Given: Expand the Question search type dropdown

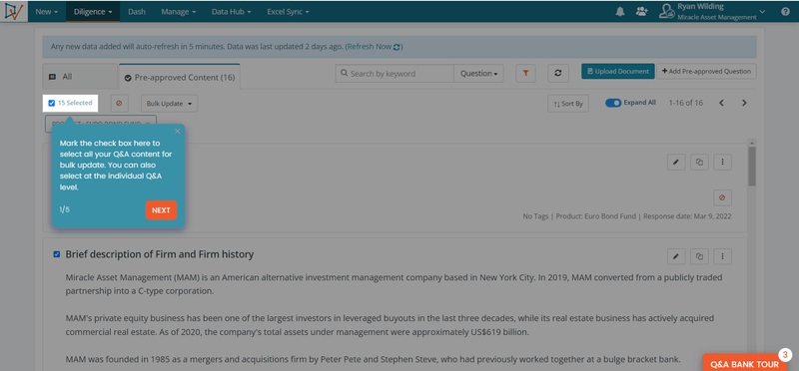Looking at the screenshot, I should click(x=478, y=73).
